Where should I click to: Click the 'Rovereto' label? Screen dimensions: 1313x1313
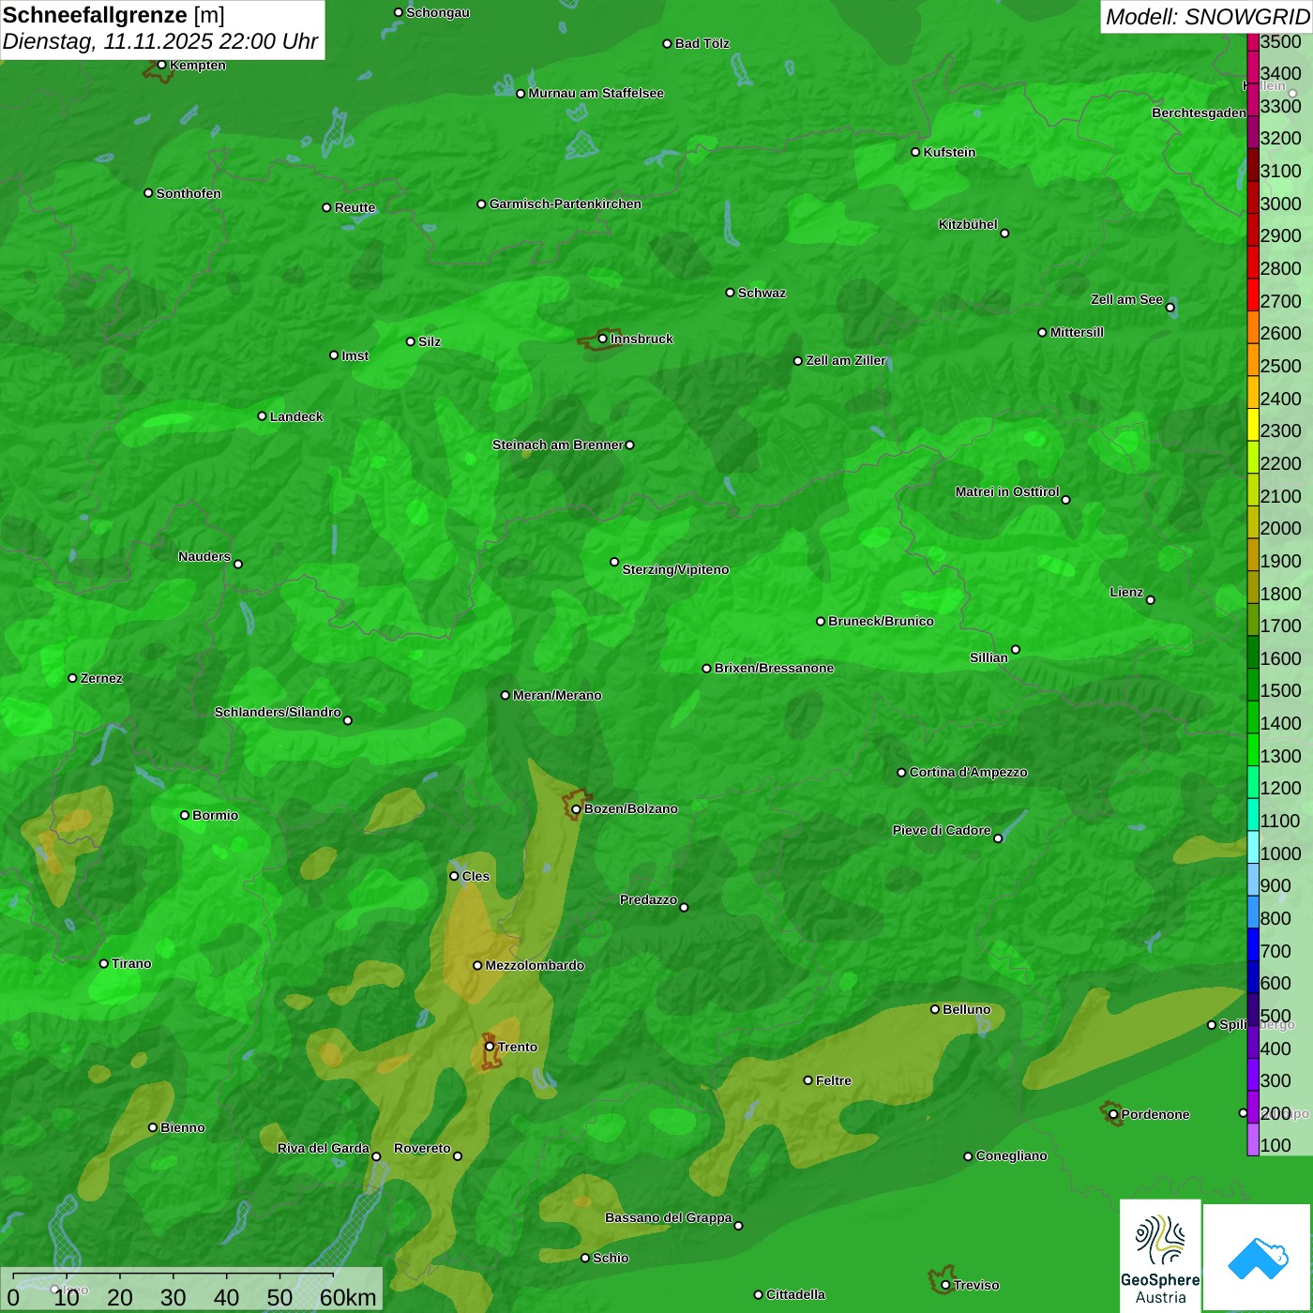tap(422, 1148)
